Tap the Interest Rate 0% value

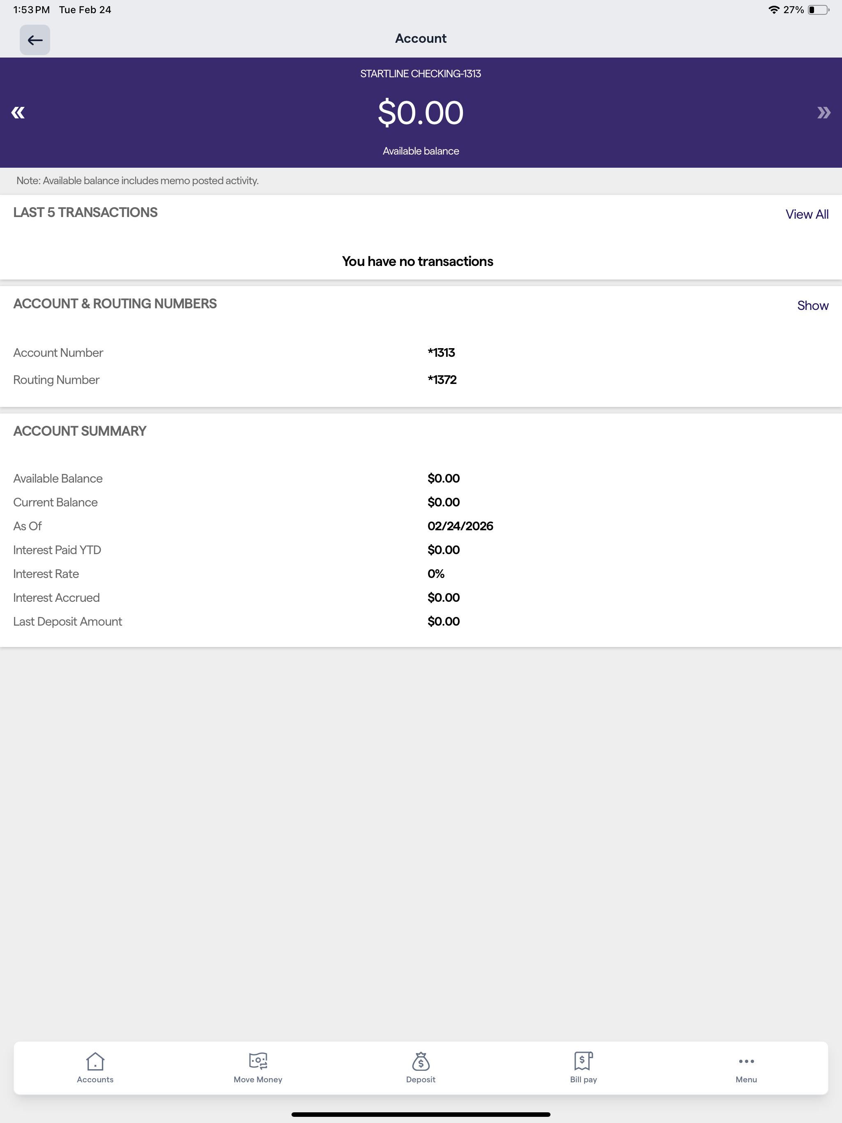point(436,574)
